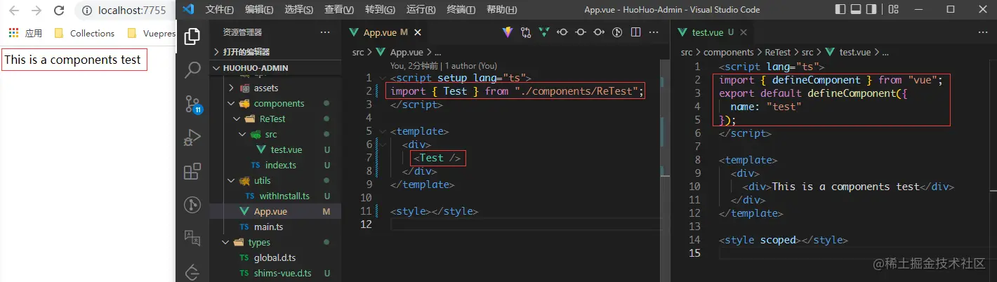Open the 运行(R) menu
This screenshot has height=282, width=997.
[421, 10]
